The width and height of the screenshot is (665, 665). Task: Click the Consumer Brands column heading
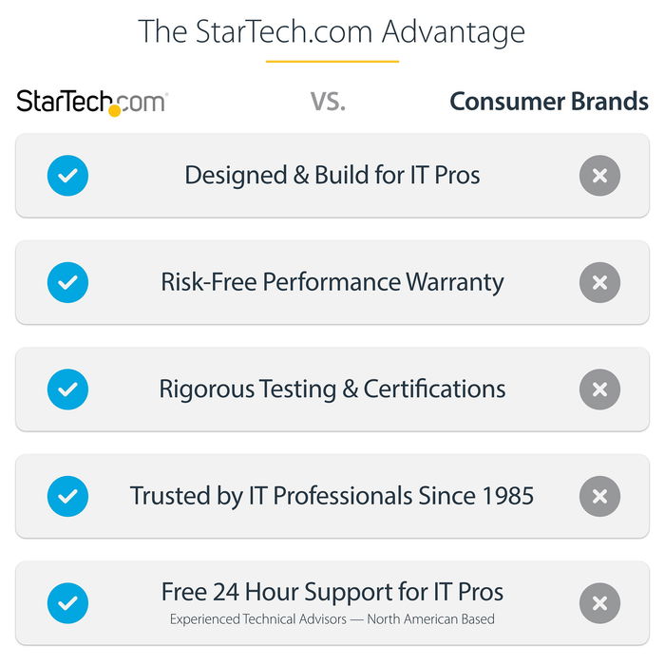(x=549, y=102)
